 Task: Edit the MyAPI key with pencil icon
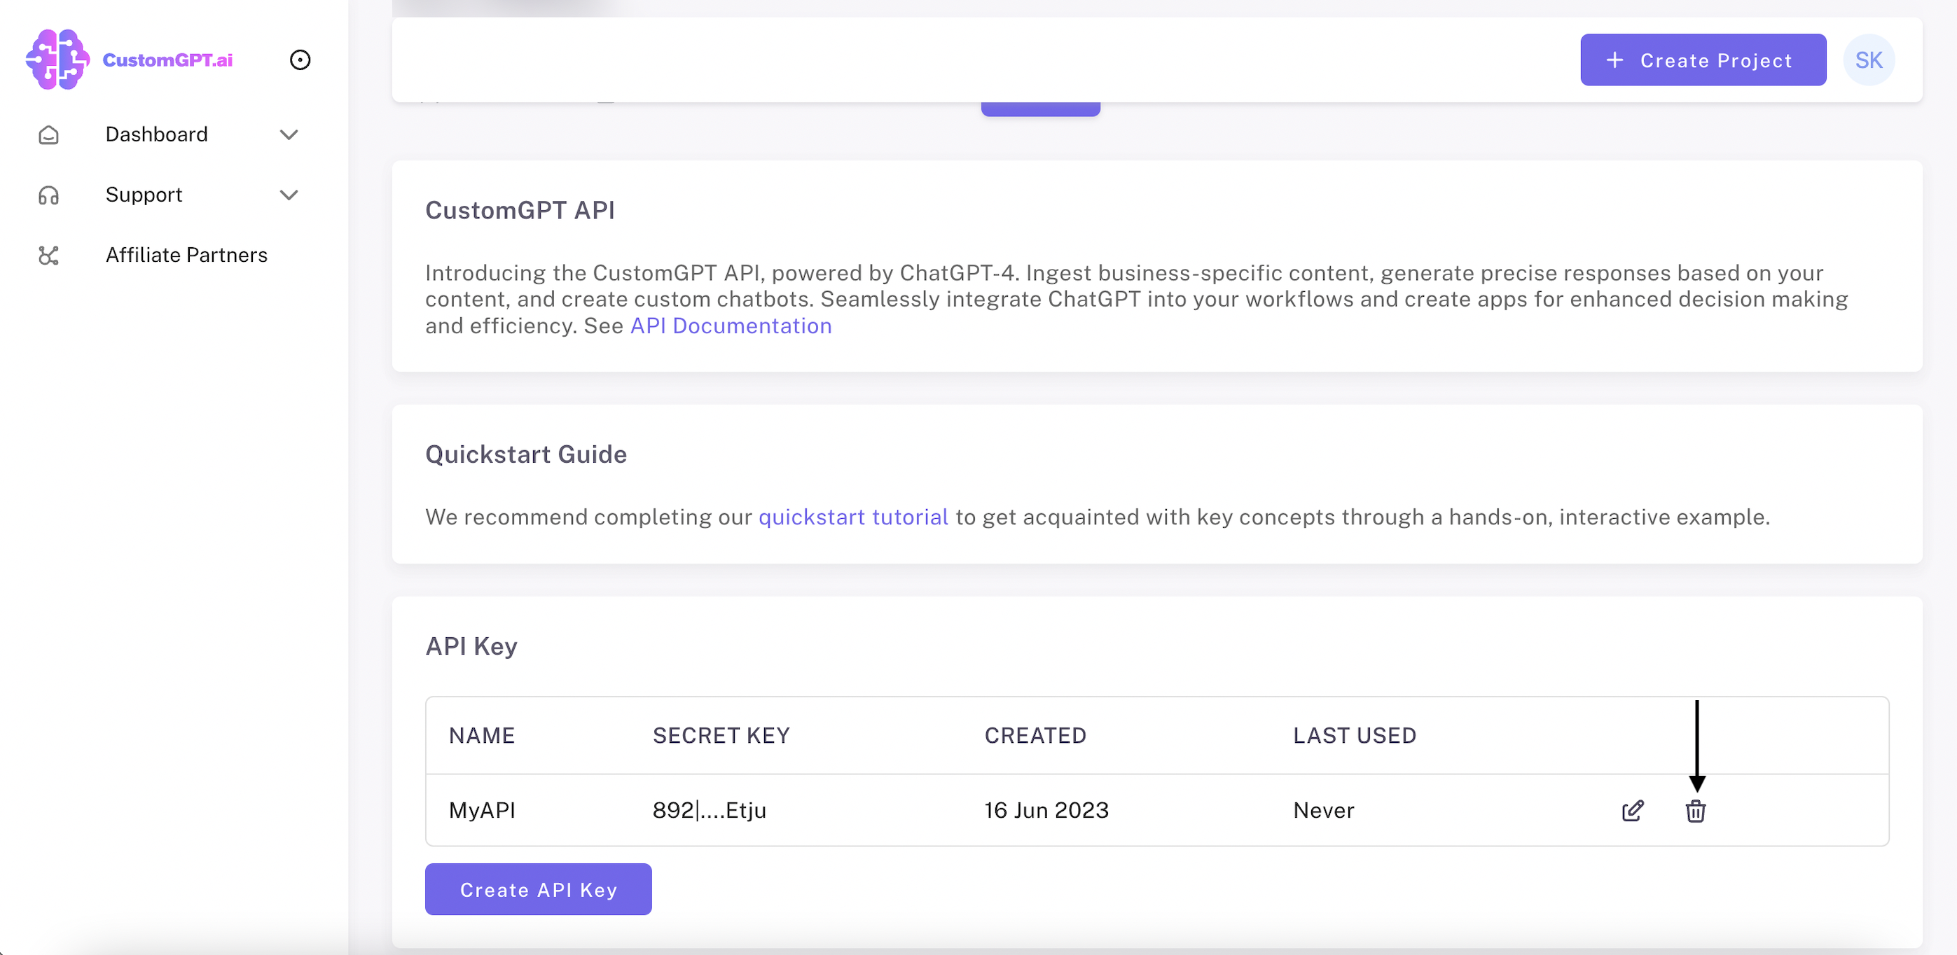[1632, 811]
